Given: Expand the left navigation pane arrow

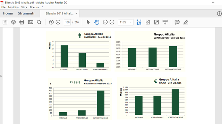Looking at the screenshot, I should tap(1, 76).
